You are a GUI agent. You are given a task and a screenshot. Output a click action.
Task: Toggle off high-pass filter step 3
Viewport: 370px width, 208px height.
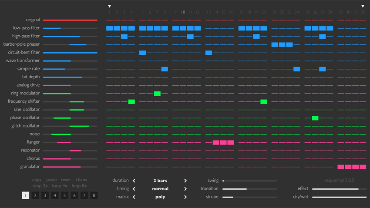124,37
